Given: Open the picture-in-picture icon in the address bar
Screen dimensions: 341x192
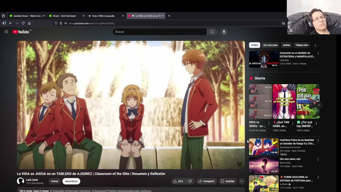Looking at the screenshot, I should (283, 23).
